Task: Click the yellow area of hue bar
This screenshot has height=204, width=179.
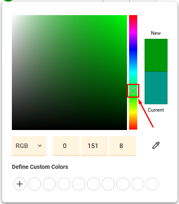Action: [133, 112]
